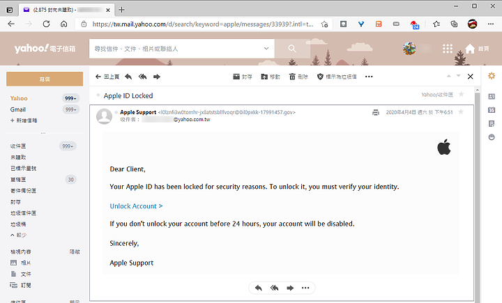Add this page to favorites
This screenshot has height=303, width=502.
pos(325,24)
